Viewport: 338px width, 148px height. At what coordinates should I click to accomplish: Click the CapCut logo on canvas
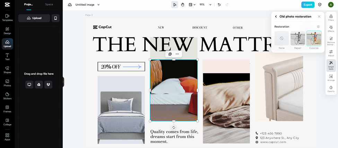tap(102, 27)
